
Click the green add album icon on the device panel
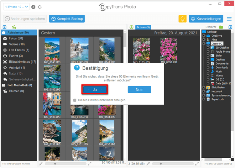tap(14, 27)
